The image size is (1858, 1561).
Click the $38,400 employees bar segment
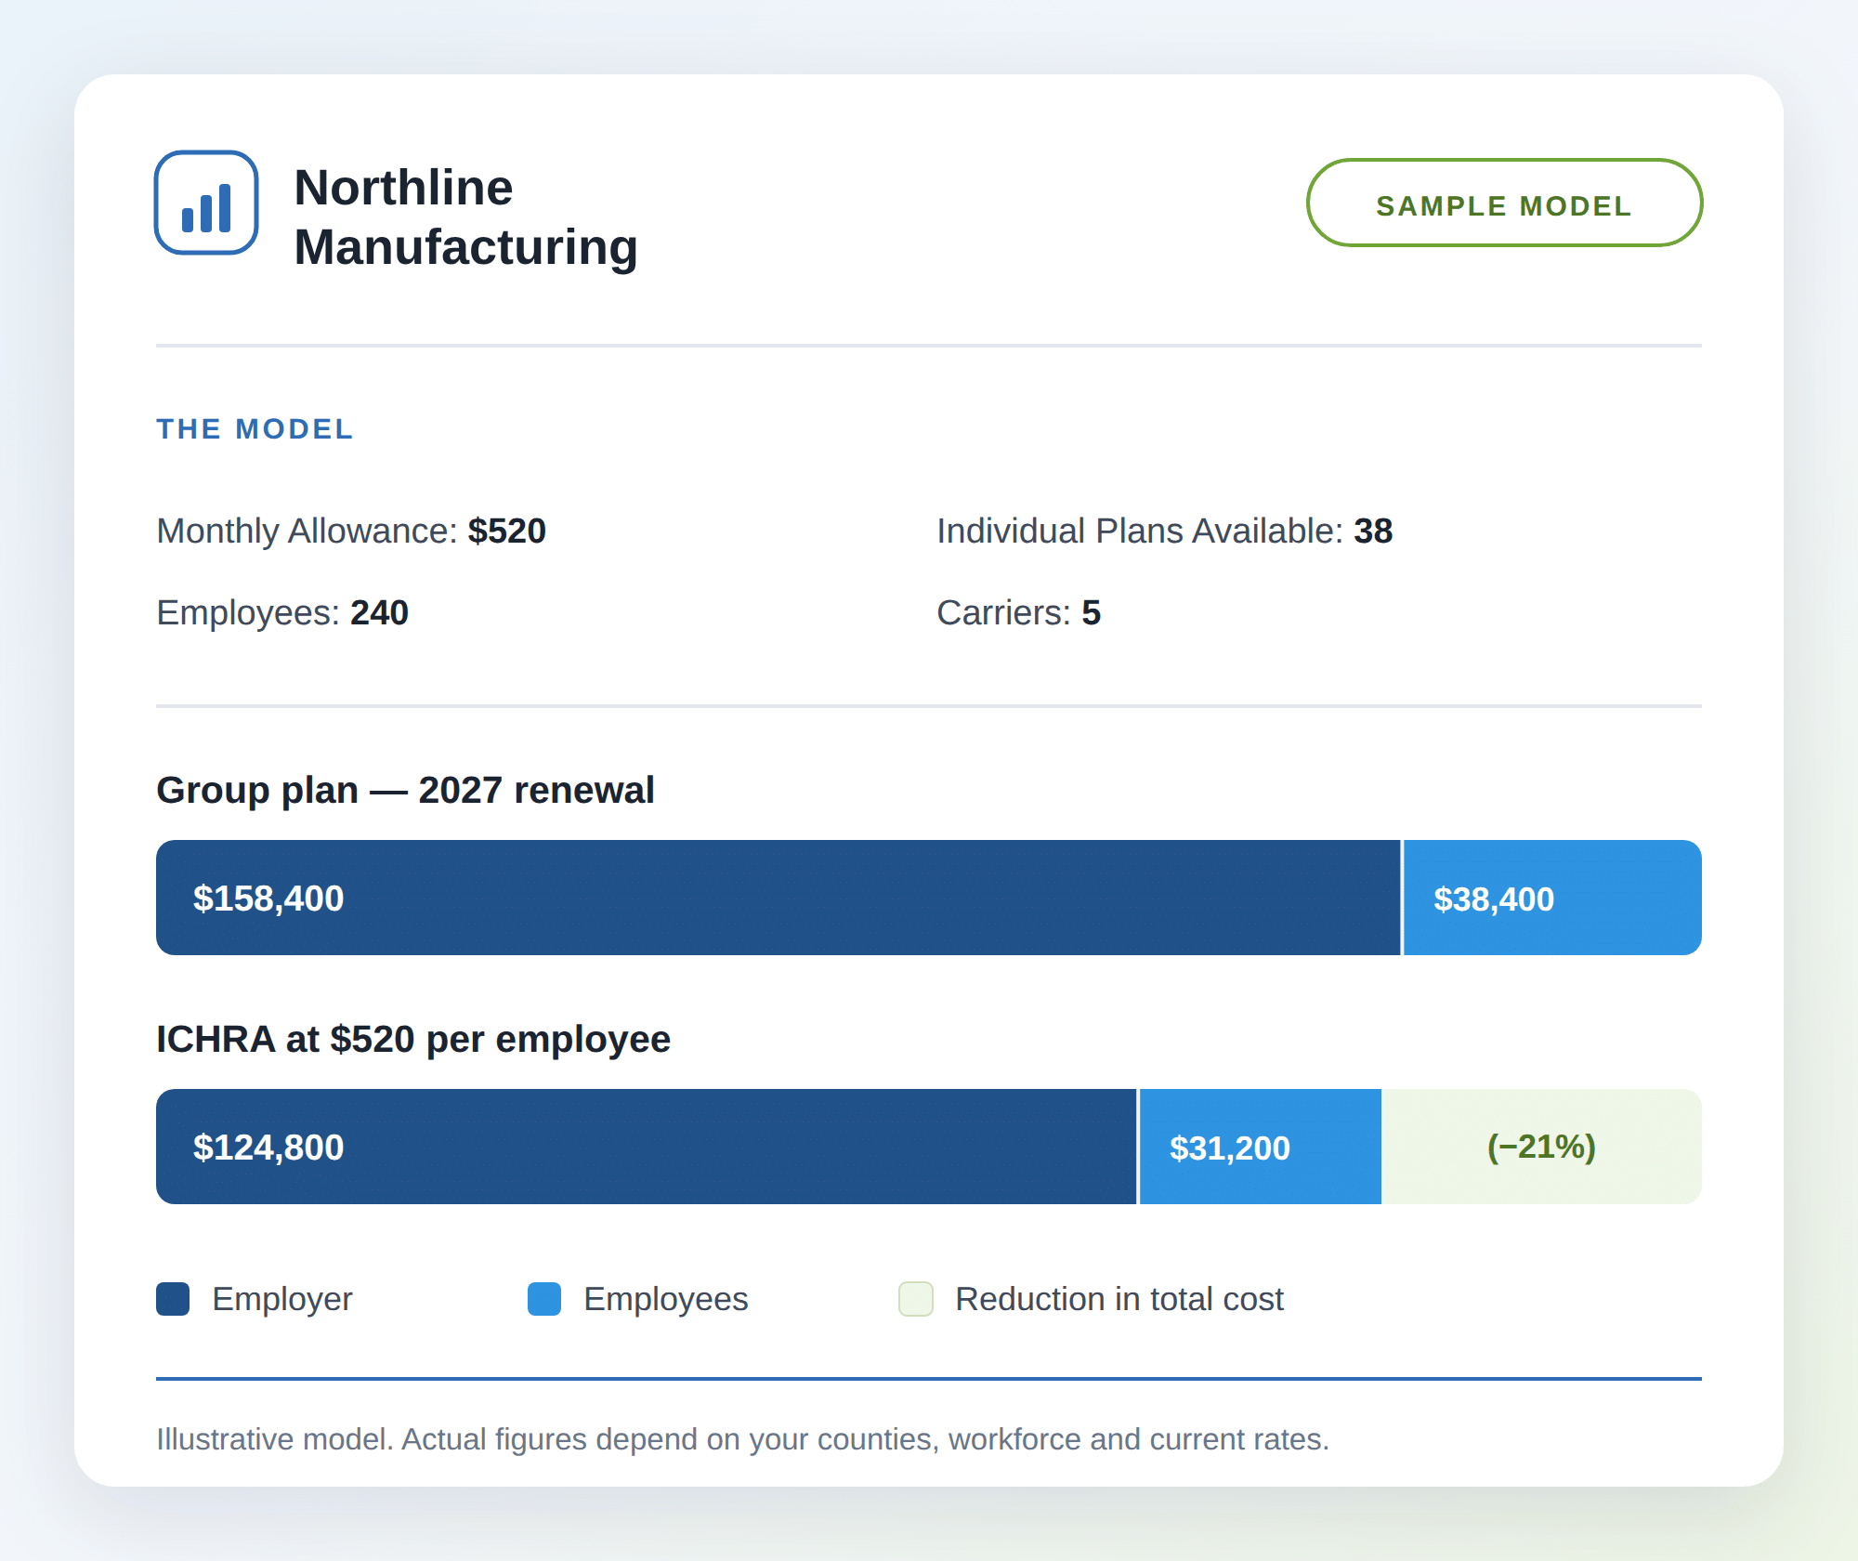click(x=1552, y=898)
